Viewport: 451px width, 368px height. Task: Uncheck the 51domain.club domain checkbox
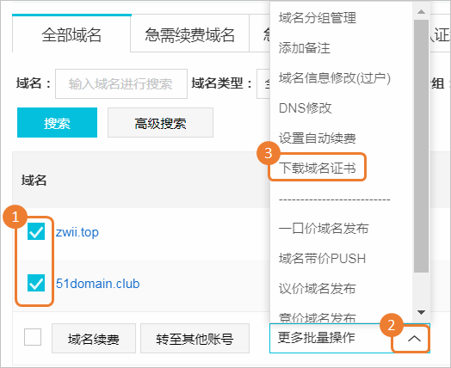point(36,283)
